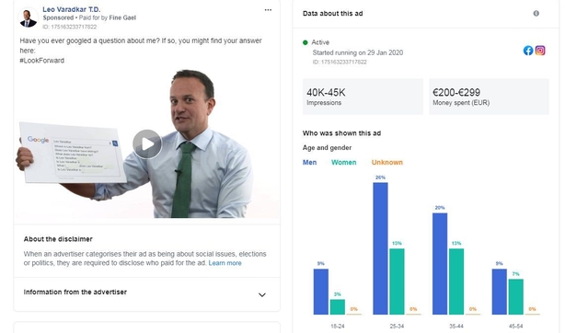Click the Fine Gael paid-for-by name

pyautogui.click(x=122, y=17)
